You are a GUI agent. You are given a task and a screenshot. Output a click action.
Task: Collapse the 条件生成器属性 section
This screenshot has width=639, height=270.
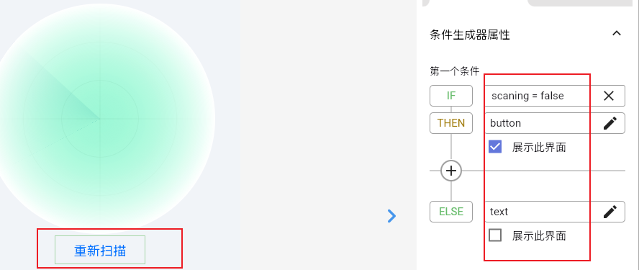pyautogui.click(x=617, y=34)
